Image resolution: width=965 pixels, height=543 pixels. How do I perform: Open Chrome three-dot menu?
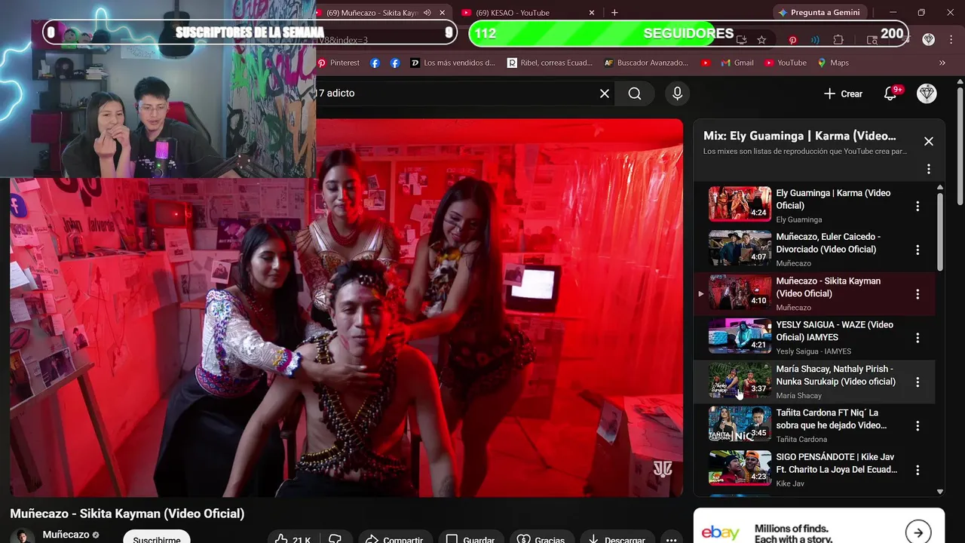951,39
